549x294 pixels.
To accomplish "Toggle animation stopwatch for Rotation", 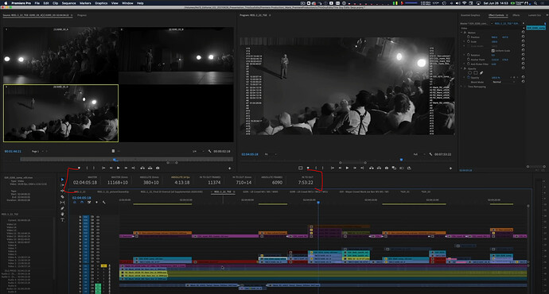I will point(469,55).
